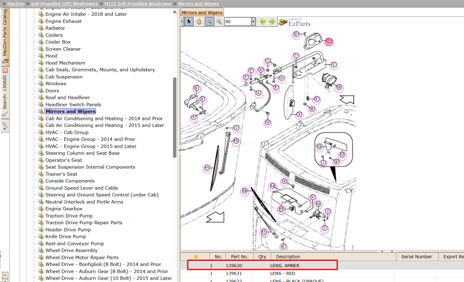Click the catalog tree vertical scrollbar

174,118
